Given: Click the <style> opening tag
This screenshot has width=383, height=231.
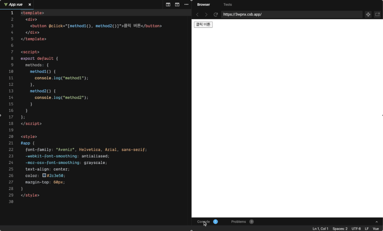Looking at the screenshot, I should [29, 137].
